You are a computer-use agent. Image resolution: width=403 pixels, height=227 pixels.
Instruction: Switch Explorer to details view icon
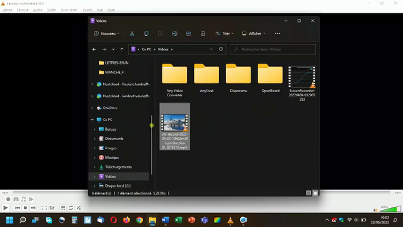309,193
